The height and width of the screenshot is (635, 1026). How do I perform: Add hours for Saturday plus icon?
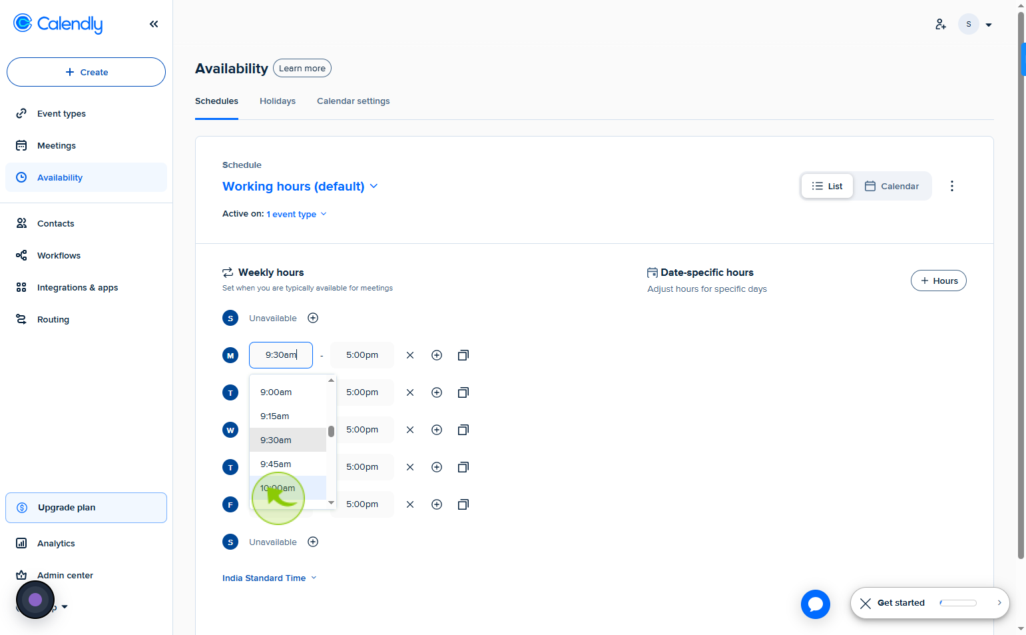[x=313, y=542]
